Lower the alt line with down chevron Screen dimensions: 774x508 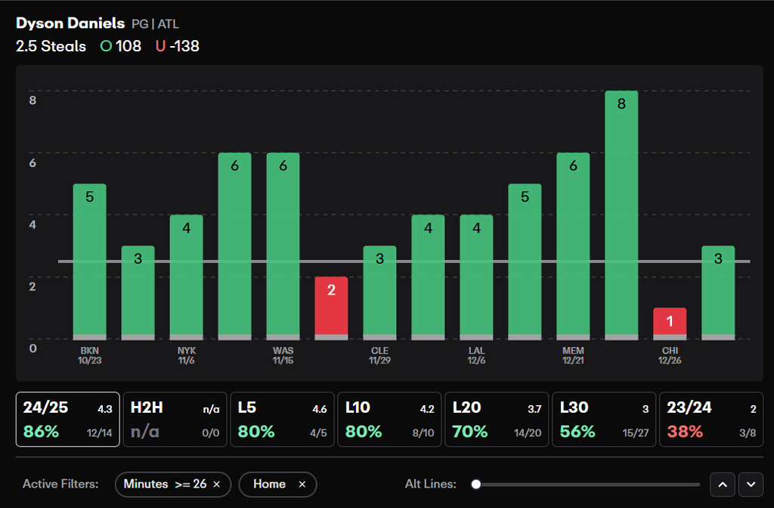pos(751,485)
